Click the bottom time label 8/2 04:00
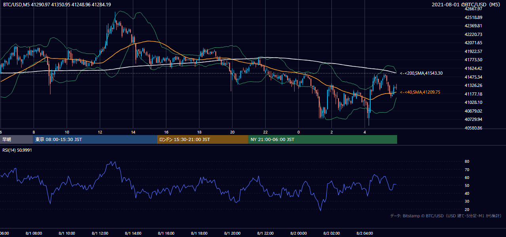506x237 pixels. click(365, 233)
